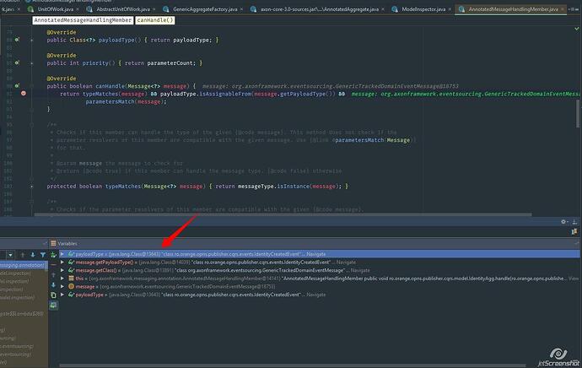582x368 pixels.
Task: Open the thread selector dropdown in Frames
Action: coord(10,255)
